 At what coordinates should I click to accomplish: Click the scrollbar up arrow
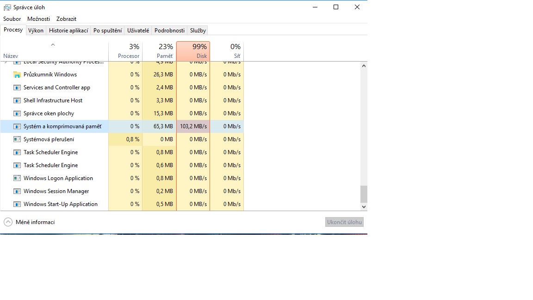(x=364, y=66)
